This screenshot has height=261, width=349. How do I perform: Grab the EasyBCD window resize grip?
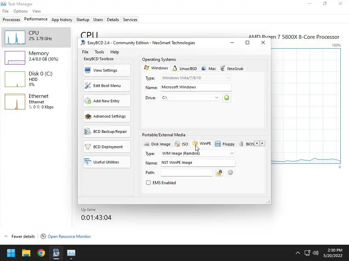click(x=269, y=202)
